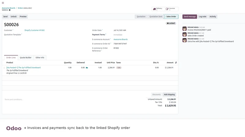Click the Amount column header

click(170, 63)
